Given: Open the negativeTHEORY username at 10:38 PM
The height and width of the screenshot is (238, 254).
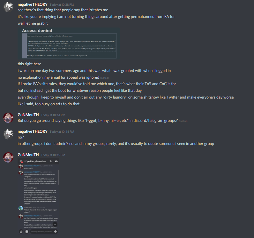Looking at the screenshot, I should pos(33,4).
